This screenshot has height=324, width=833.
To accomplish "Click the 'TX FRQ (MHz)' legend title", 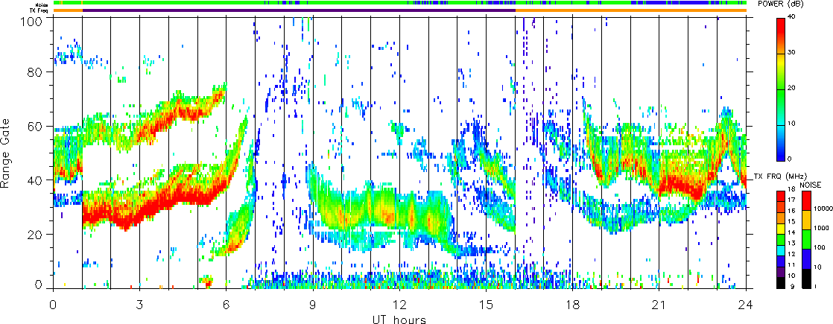I will (x=781, y=177).
